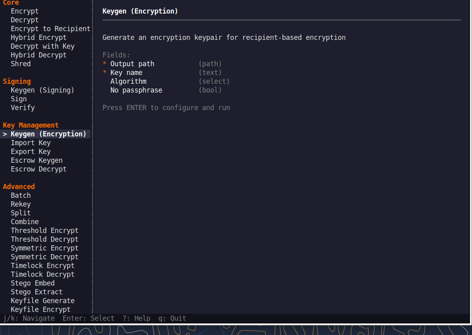Open the Export Key entry
Image resolution: width=472 pixels, height=335 pixels.
tap(31, 152)
